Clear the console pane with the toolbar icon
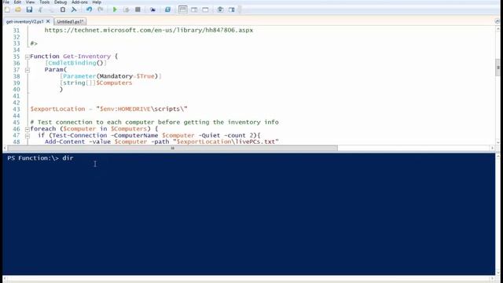The width and height of the screenshot is (503, 283). pos(74,9)
